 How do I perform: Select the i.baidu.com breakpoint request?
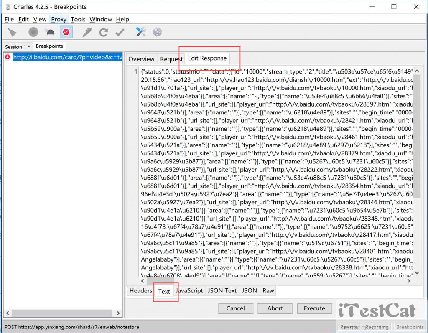click(68, 57)
